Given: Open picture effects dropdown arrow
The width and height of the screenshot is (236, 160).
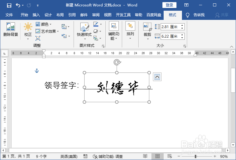Looking at the screenshot, I should coord(100,31).
